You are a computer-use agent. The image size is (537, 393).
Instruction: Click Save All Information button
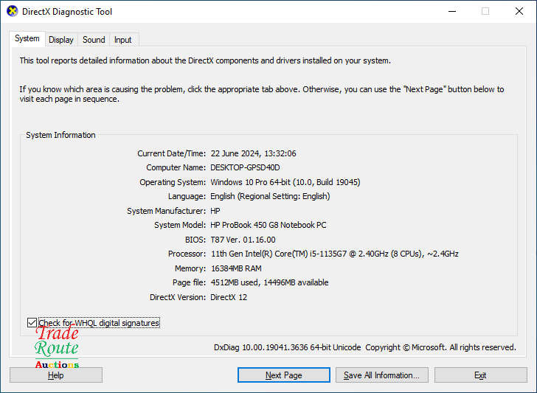click(x=381, y=375)
